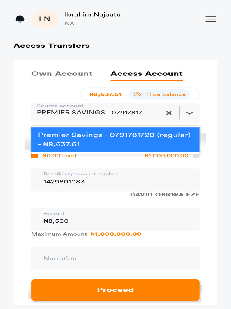Select Premier Savings 0791781720 option

coord(115,139)
